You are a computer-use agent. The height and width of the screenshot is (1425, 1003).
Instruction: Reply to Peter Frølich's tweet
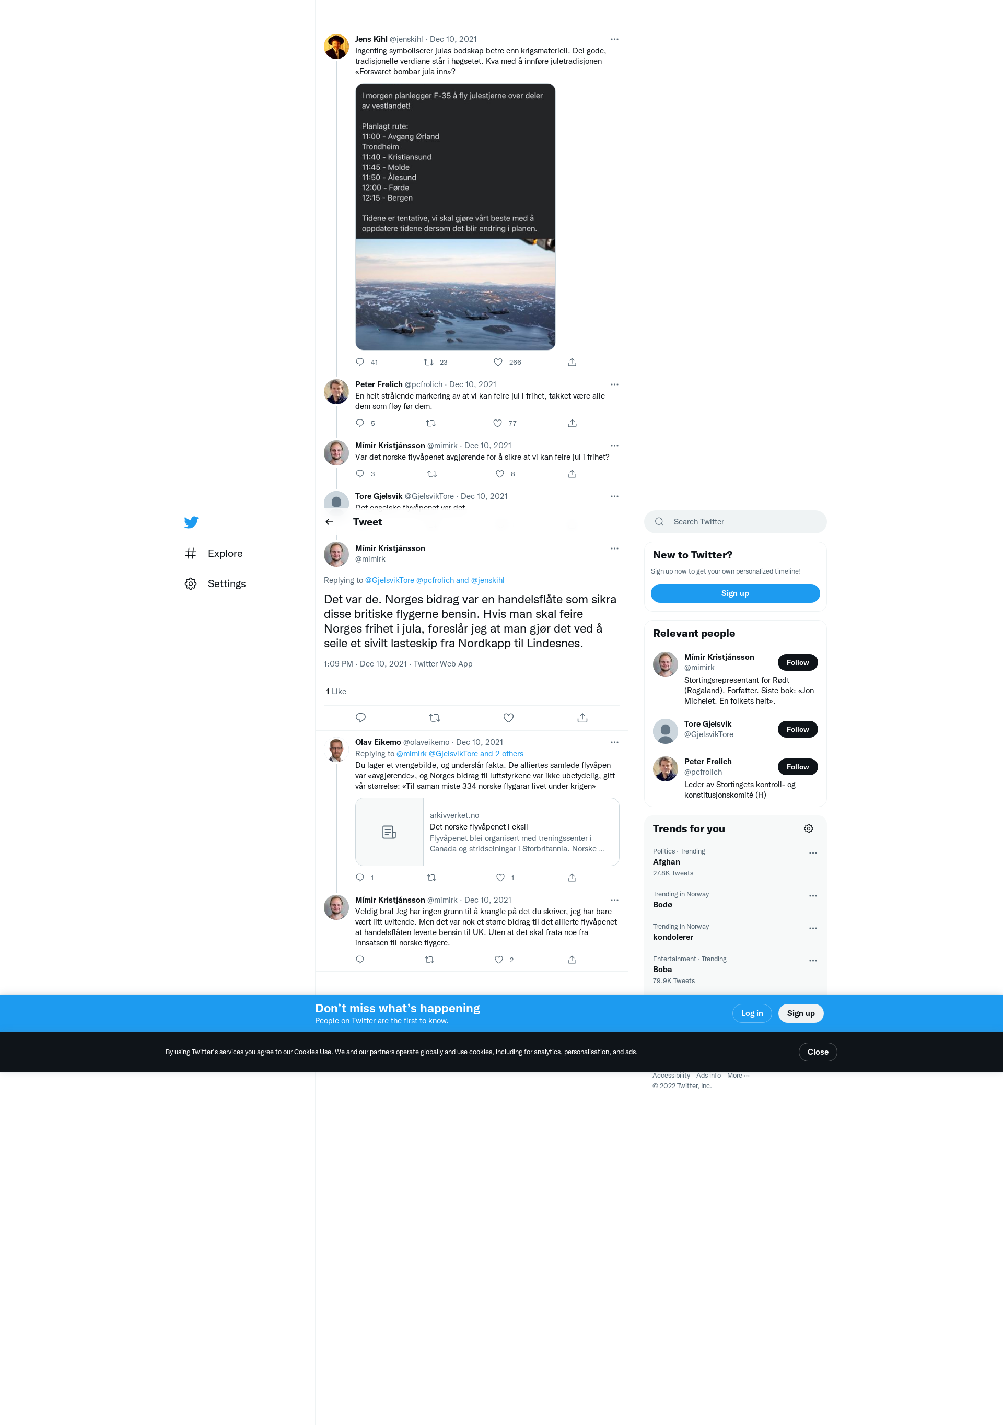click(x=360, y=423)
